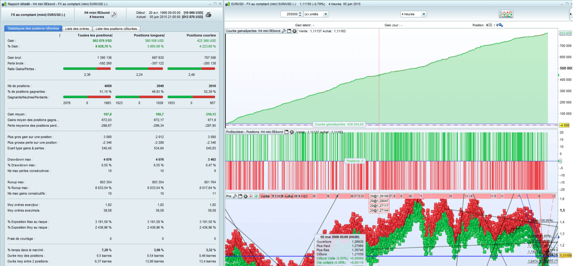Click the Runup max value 803 354 for all positions
576x266 pixels.
(105, 182)
